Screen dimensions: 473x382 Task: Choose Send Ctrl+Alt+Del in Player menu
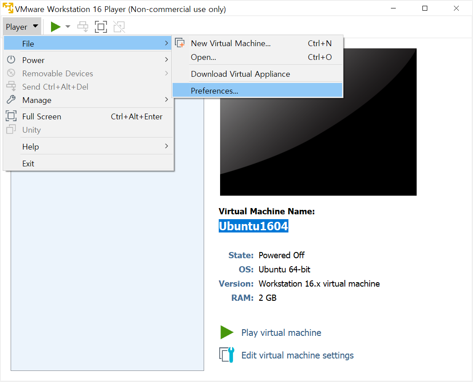click(x=88, y=87)
